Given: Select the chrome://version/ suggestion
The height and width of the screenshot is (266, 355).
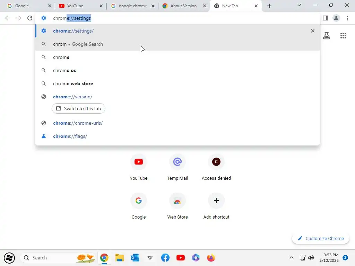Looking at the screenshot, I should 177,97.
